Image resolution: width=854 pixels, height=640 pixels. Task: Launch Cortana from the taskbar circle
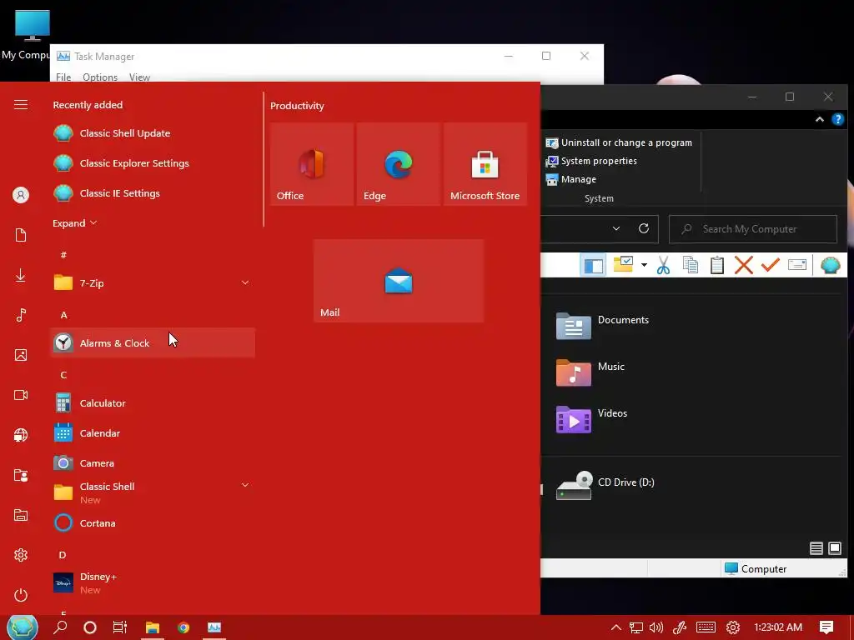[x=90, y=627]
